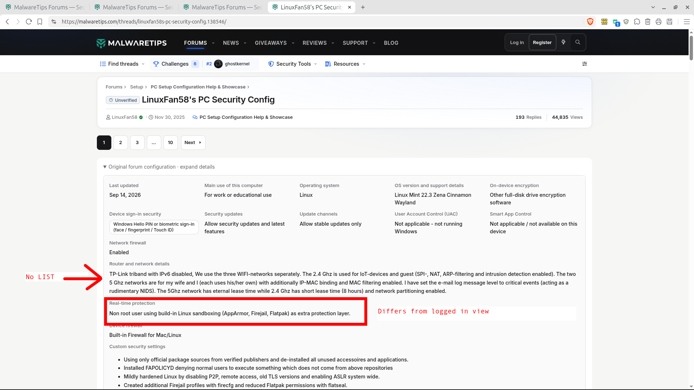Switch to the first MalwareTips Forums tab

pos(45,7)
